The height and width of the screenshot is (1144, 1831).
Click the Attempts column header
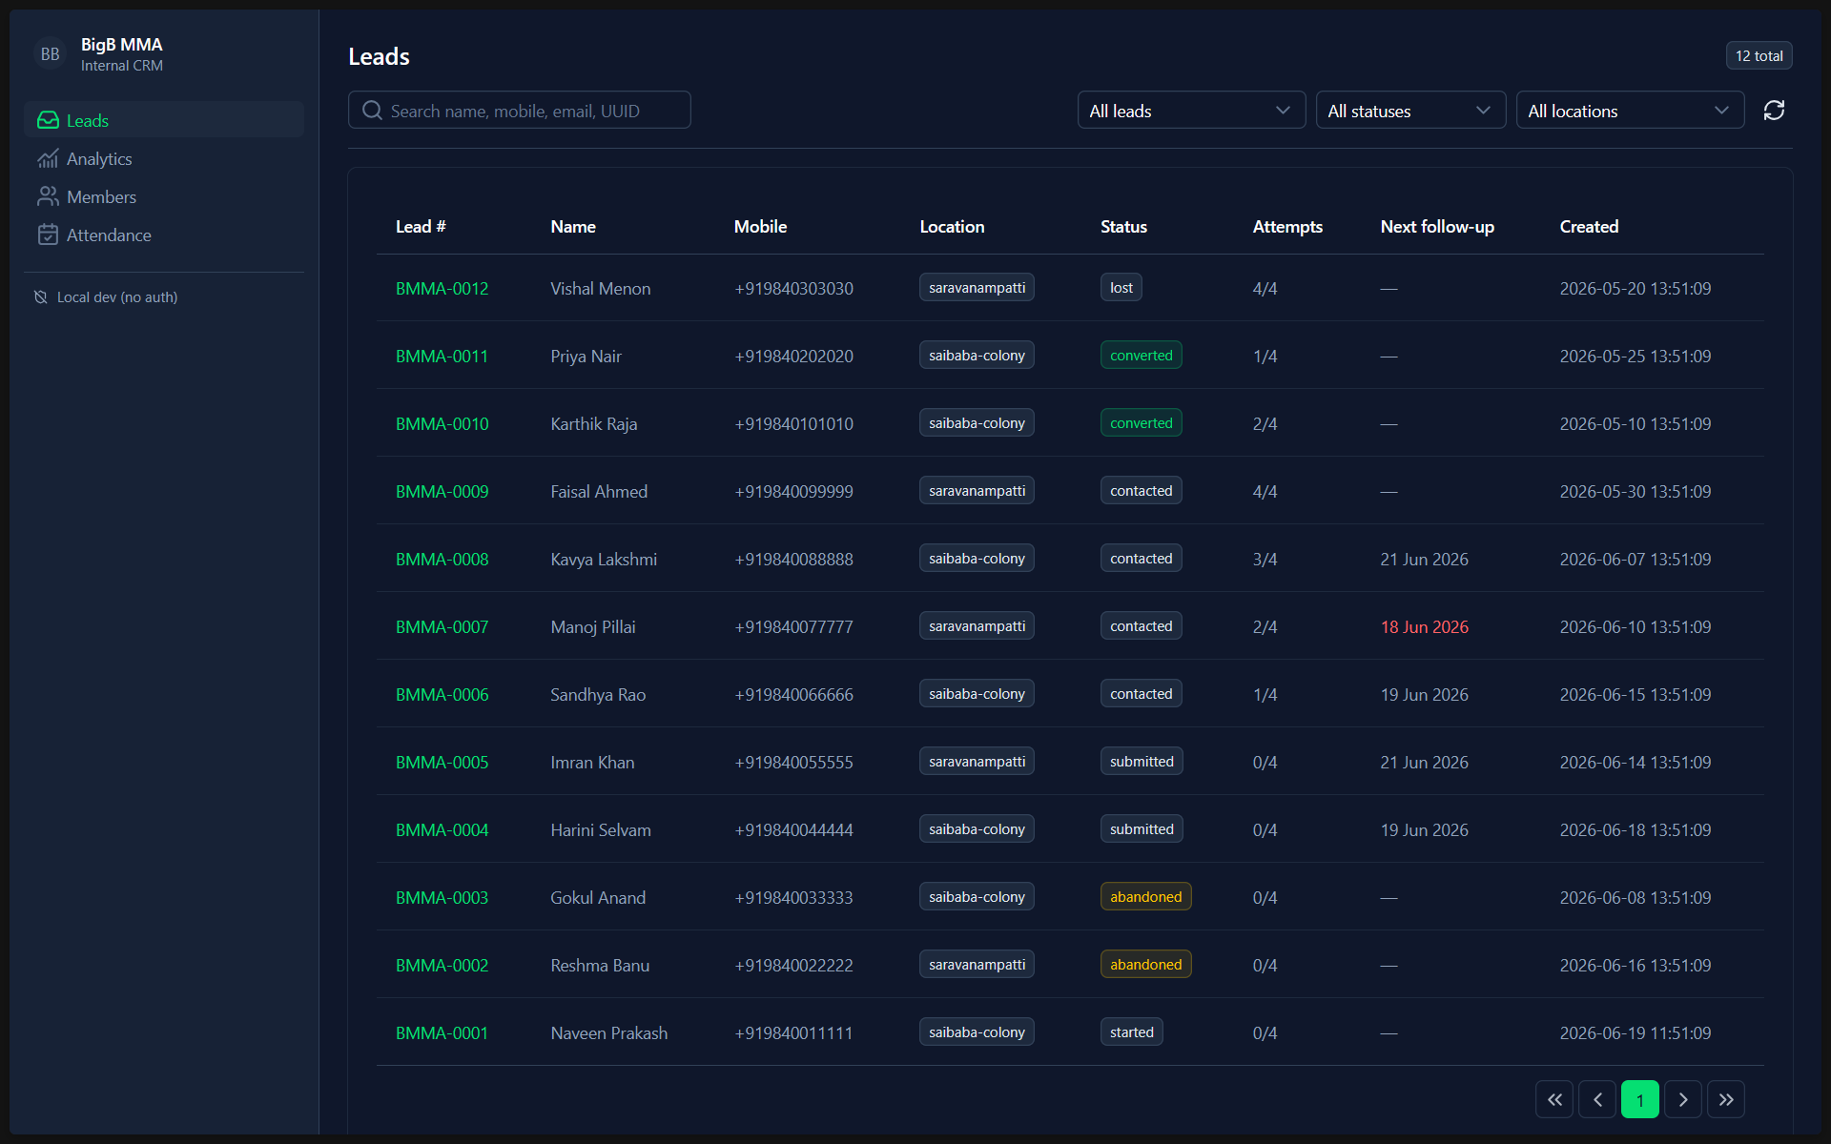(1287, 226)
